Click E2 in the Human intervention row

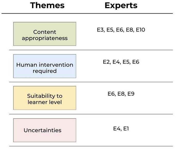coord(106,62)
